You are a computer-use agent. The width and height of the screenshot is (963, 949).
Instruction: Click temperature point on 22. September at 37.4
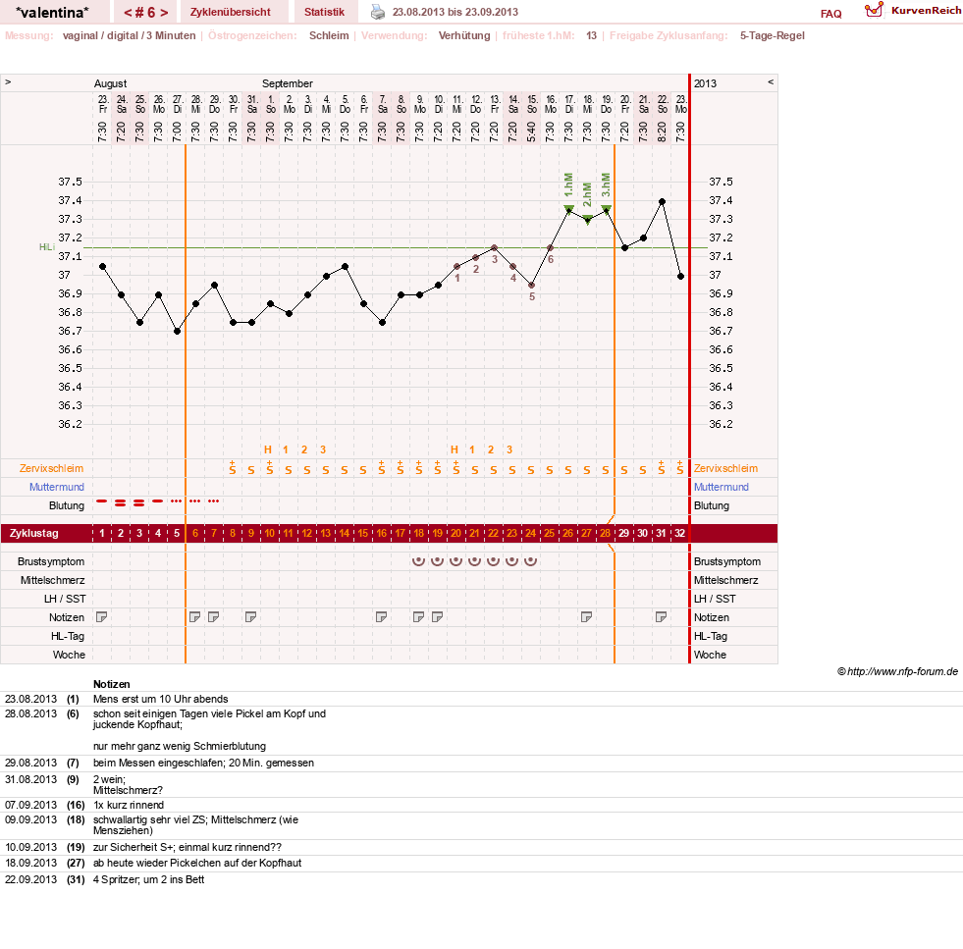pos(662,201)
